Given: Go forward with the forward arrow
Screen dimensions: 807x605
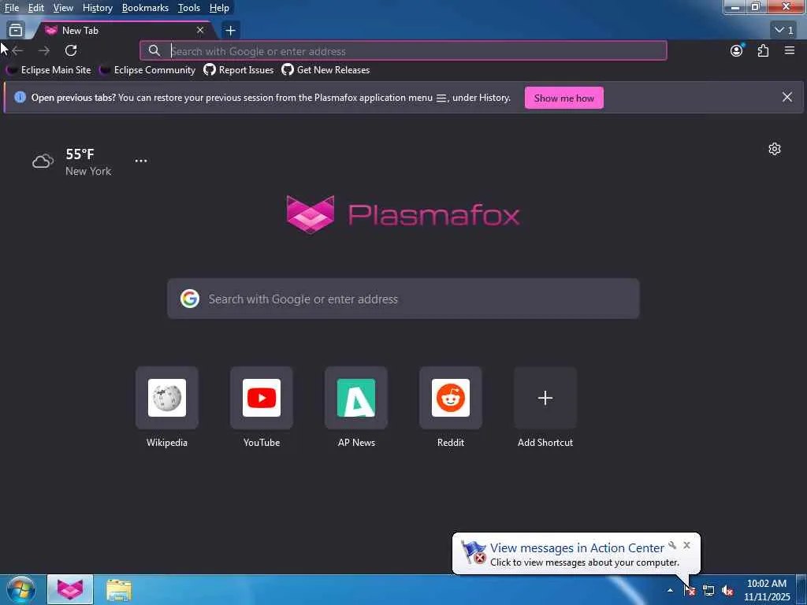Looking at the screenshot, I should [44, 50].
